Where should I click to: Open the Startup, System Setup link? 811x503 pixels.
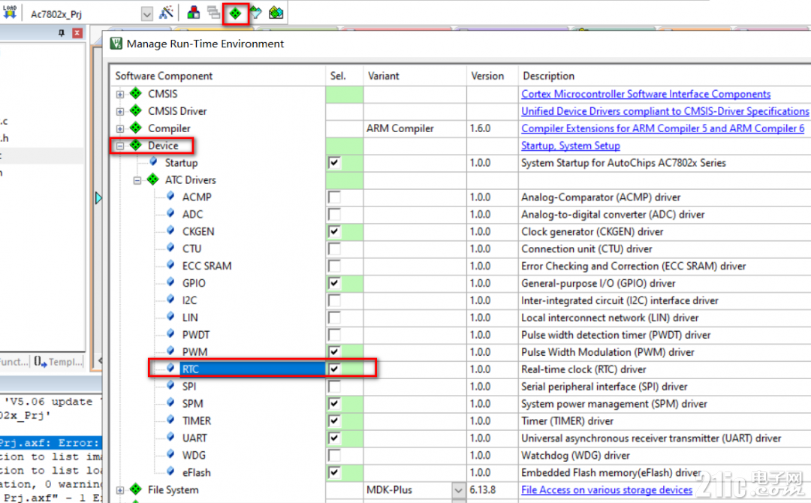click(x=571, y=146)
